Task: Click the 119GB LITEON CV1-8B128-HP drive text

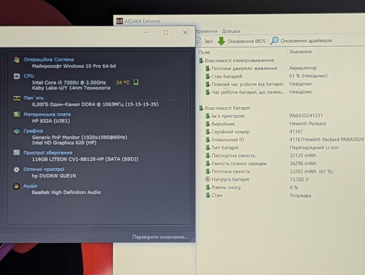Action: click(x=85, y=159)
